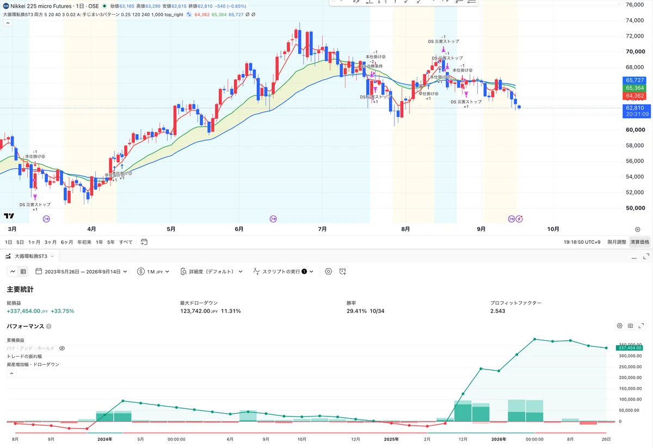
Task: Toggle the 資産増加幅・ドローダウン series legend
Action: pos(33,364)
